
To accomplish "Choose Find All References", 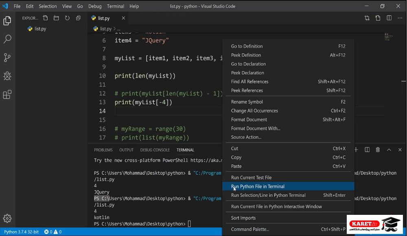I will coord(288,81).
